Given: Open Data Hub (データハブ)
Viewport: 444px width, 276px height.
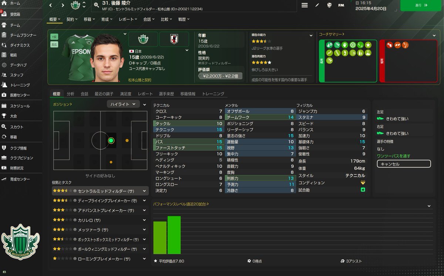Looking at the screenshot, I should coord(18,65).
